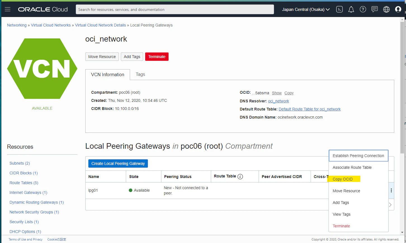Open the Cookie settings footer link
The image size is (406, 243).
[57, 239]
